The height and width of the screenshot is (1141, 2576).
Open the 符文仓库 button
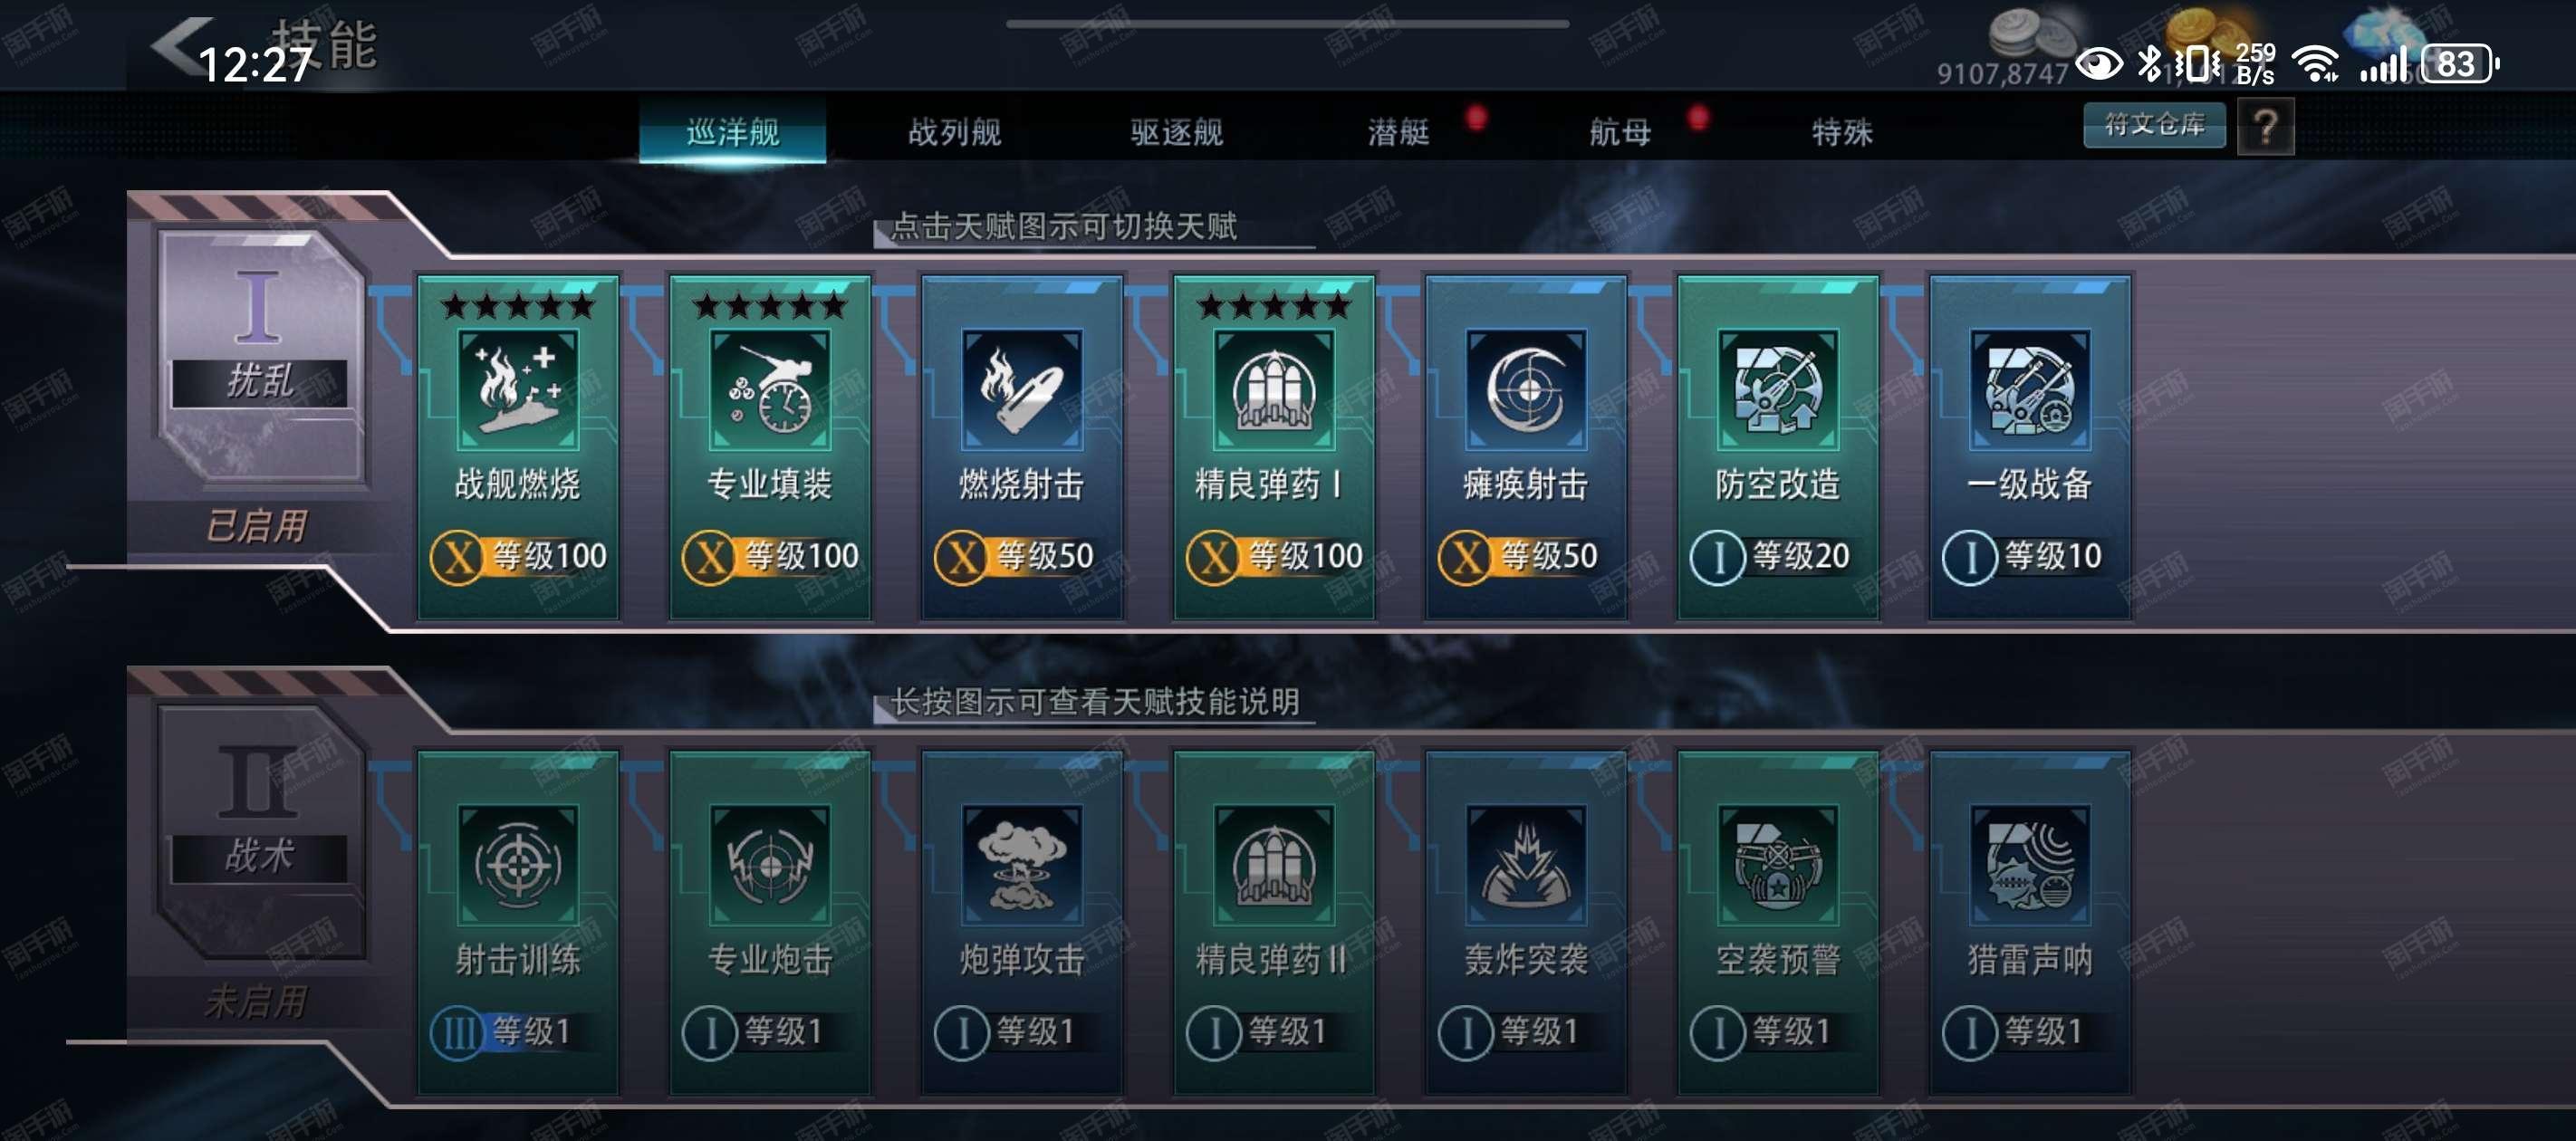click(2154, 125)
